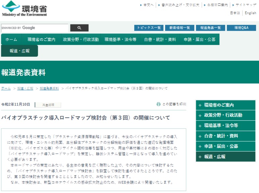Open the 環境Q&A button

coord(241,28)
